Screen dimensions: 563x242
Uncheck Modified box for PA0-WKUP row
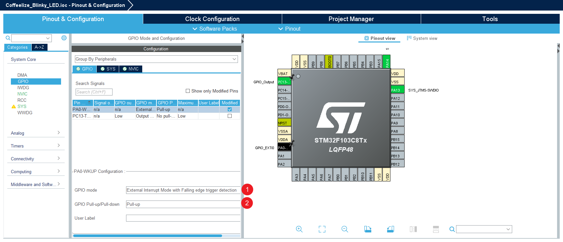(230, 110)
